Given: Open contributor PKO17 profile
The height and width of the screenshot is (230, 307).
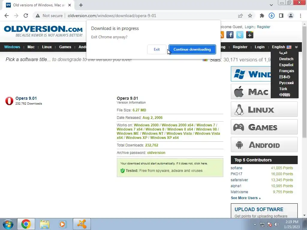Looking at the screenshot, I should tap(236, 174).
